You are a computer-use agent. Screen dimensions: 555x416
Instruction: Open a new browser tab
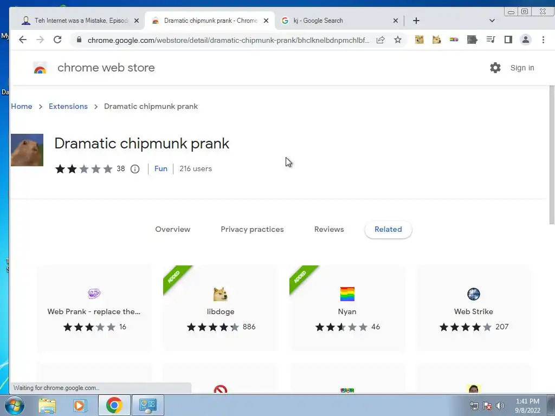[416, 21]
